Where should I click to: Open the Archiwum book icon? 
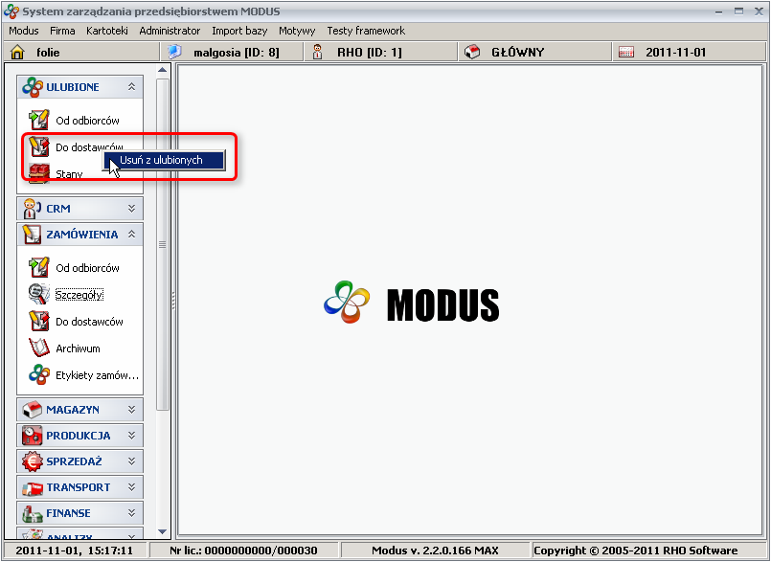[x=38, y=348]
